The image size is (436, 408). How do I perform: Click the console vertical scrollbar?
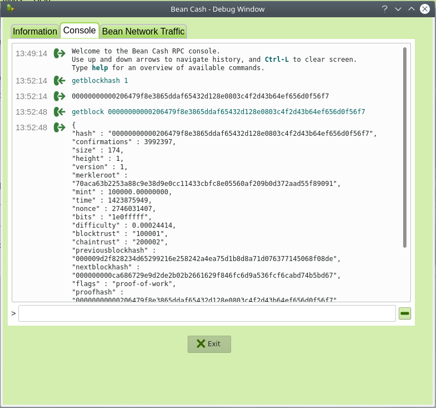click(405, 148)
